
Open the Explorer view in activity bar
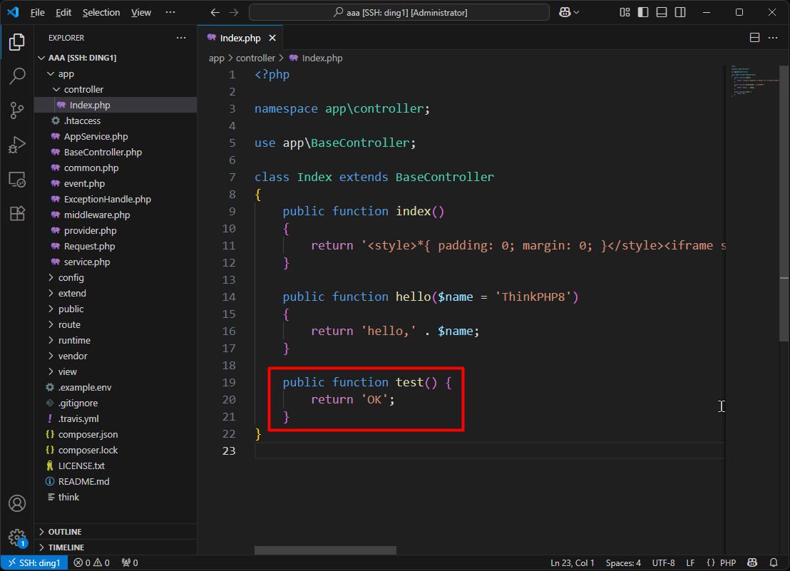pos(17,42)
